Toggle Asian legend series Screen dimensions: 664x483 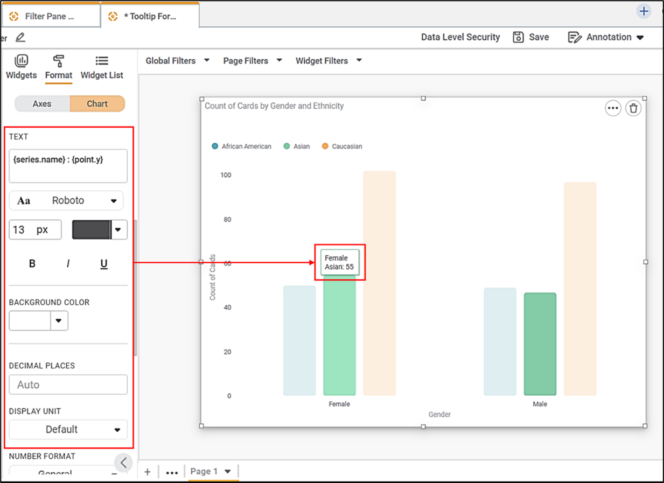click(297, 146)
